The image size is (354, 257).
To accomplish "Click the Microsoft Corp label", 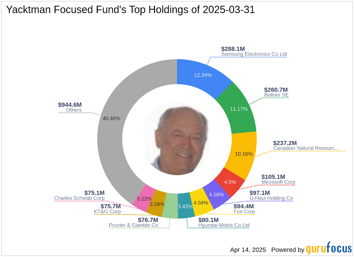I will tap(278, 182).
